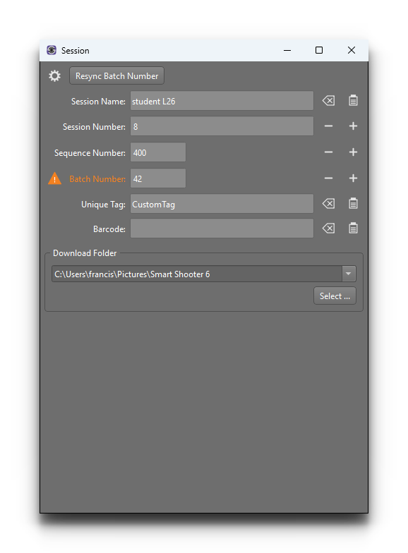The width and height of the screenshot is (408, 553).
Task: Focus the Barcode input field
Action: [x=222, y=229]
